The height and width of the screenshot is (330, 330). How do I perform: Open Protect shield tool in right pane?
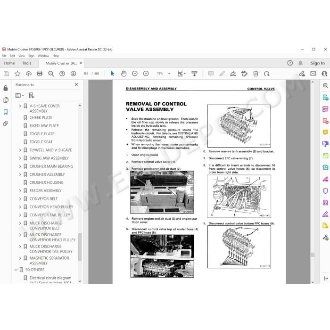point(325,191)
